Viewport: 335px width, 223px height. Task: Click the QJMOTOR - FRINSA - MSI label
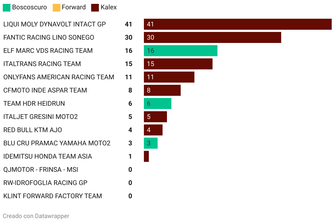pos(41,170)
